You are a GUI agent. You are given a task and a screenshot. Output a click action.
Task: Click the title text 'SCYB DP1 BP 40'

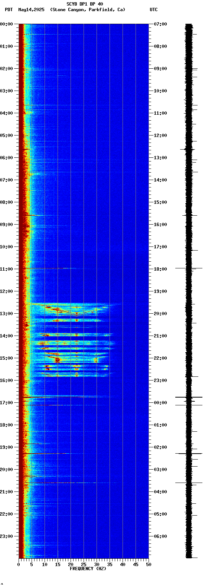pyautogui.click(x=85, y=4)
